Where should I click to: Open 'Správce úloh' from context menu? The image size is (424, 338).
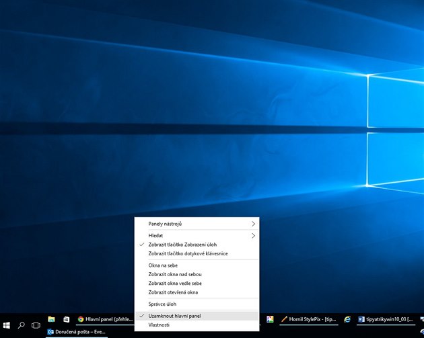point(164,304)
